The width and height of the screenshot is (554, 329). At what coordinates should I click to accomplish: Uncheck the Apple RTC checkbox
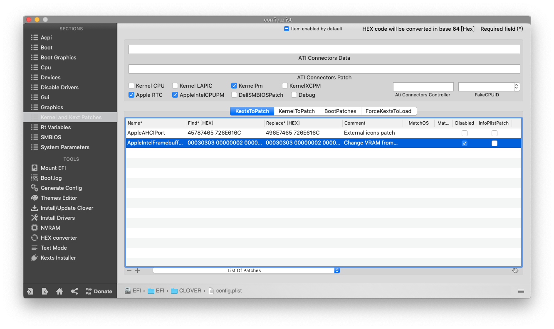[131, 95]
